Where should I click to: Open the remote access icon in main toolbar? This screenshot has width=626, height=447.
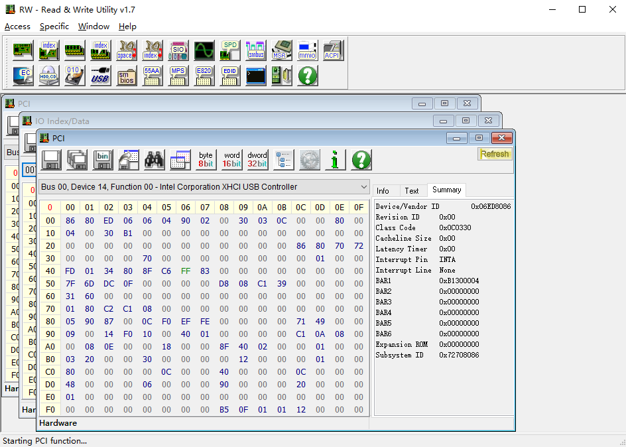pos(281,76)
